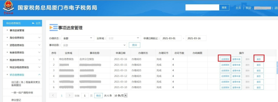Screen dimensions: 278x102
Task: Click 查签 in the 2021-03-12 row
Action: [x=259, y=76]
